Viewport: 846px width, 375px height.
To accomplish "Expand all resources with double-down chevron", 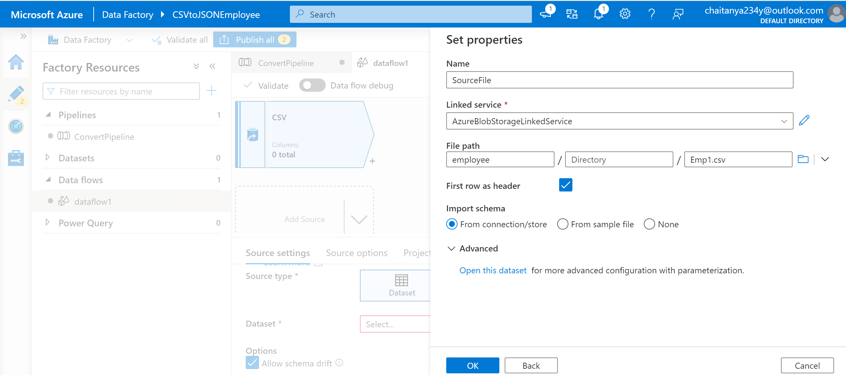I will point(196,66).
